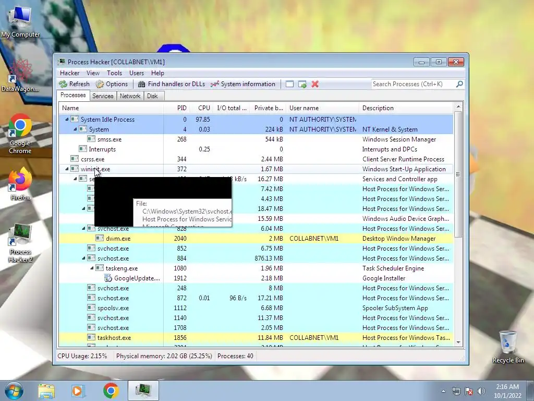
Task: Click the dwm.exe process icon
Action: tap(100, 238)
